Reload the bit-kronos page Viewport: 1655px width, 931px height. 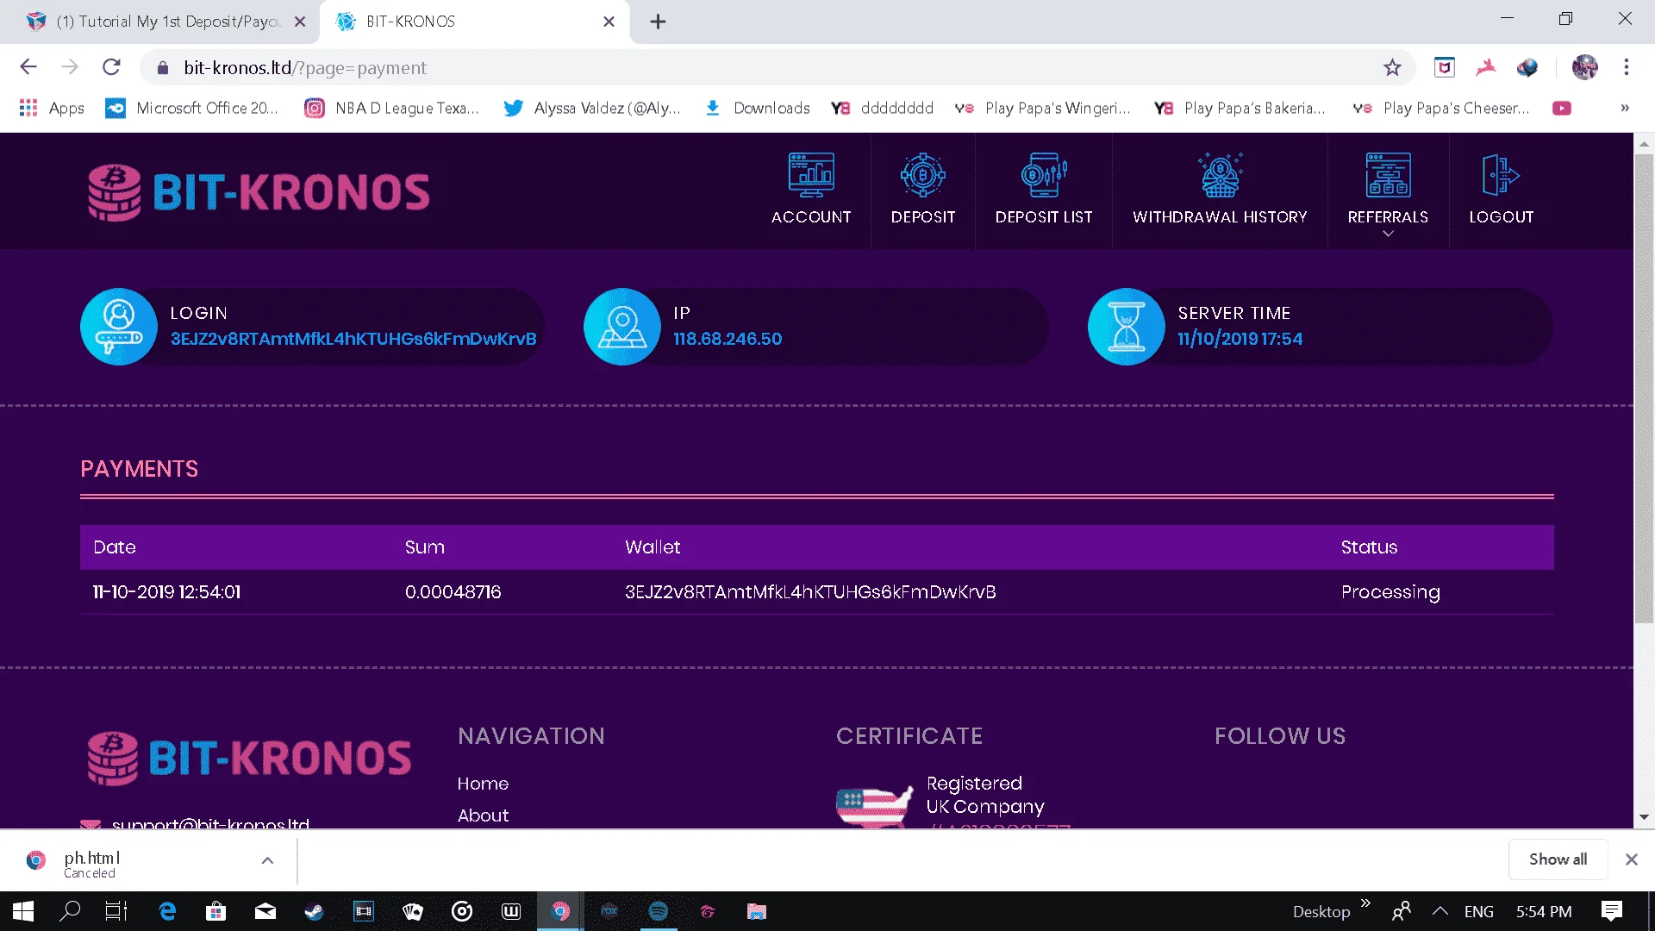tap(111, 67)
